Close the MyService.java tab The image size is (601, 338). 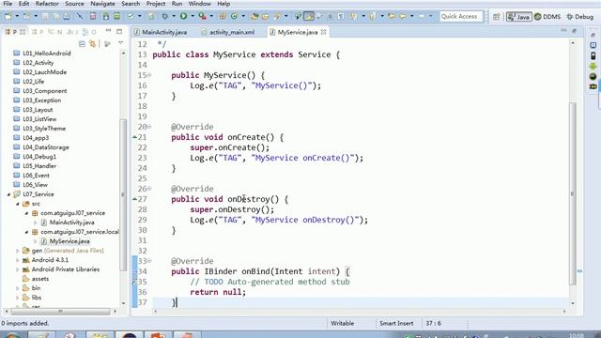coord(323,32)
